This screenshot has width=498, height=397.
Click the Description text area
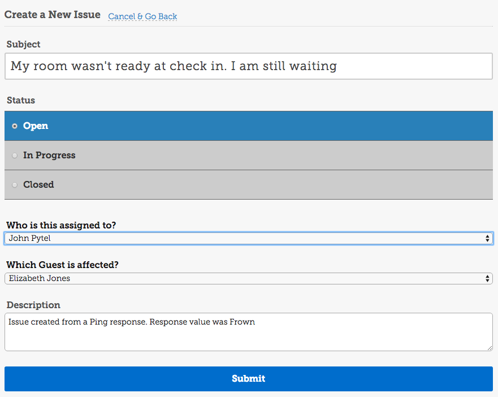tap(249, 331)
